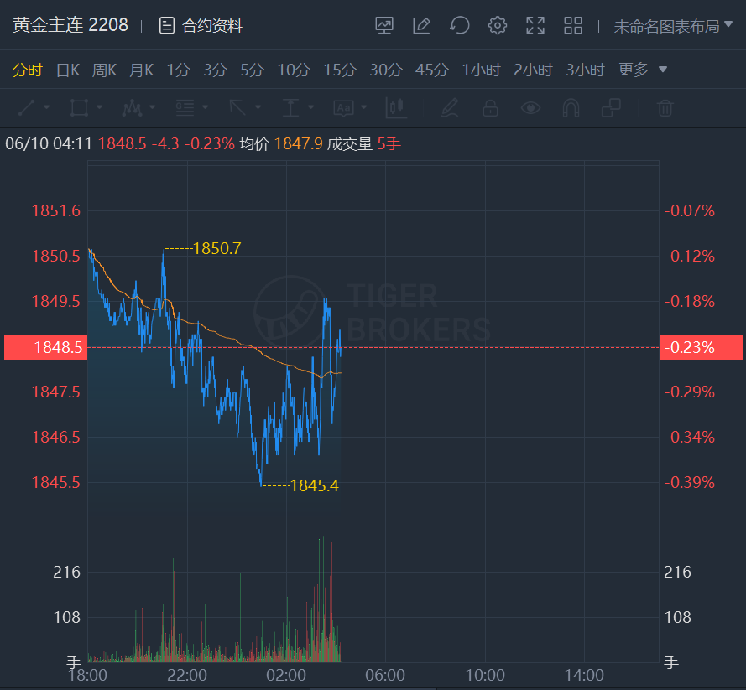Open the grid layout icon
This screenshot has width=746, height=690.
pyautogui.click(x=573, y=26)
